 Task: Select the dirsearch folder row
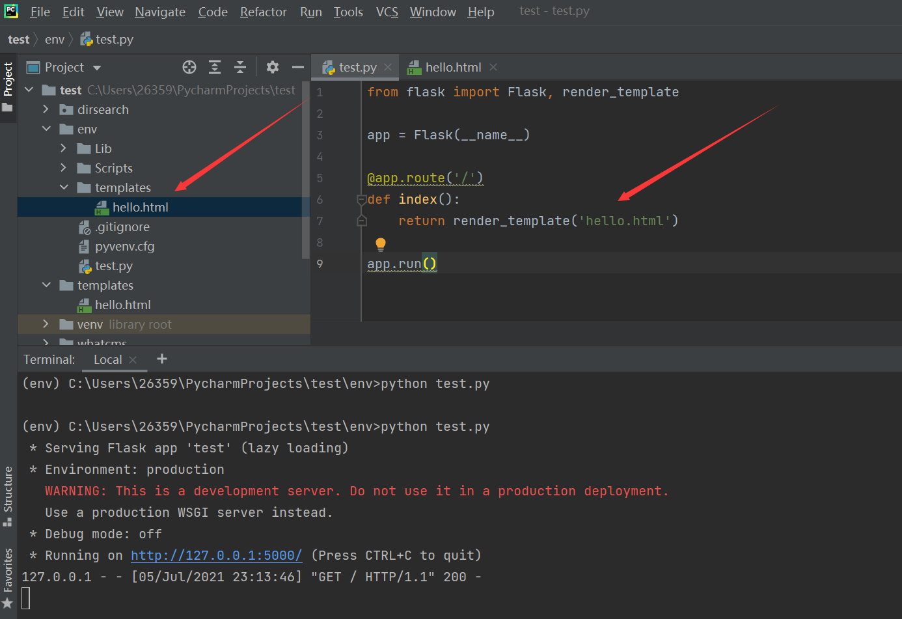pos(163,109)
